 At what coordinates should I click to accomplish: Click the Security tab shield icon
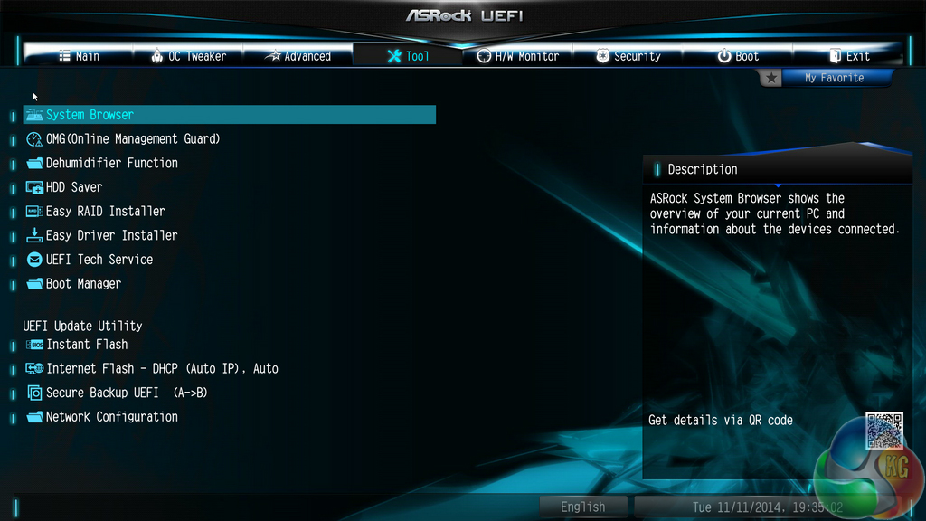tap(602, 55)
